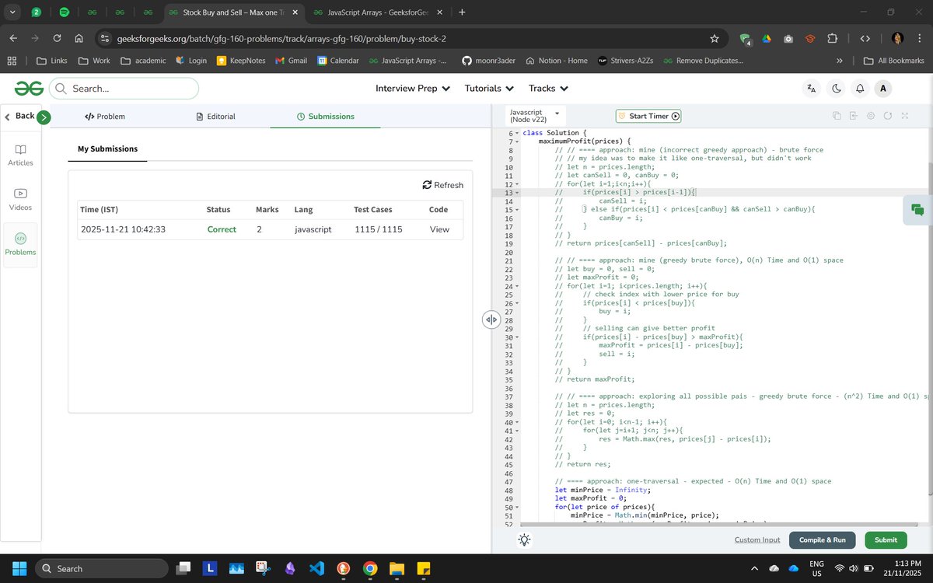Click the fullscreen editor icon

tap(905, 116)
